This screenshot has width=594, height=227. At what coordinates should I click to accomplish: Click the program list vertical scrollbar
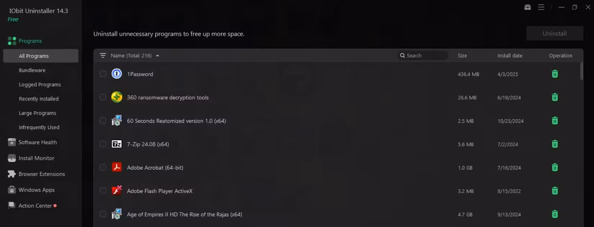click(581, 71)
